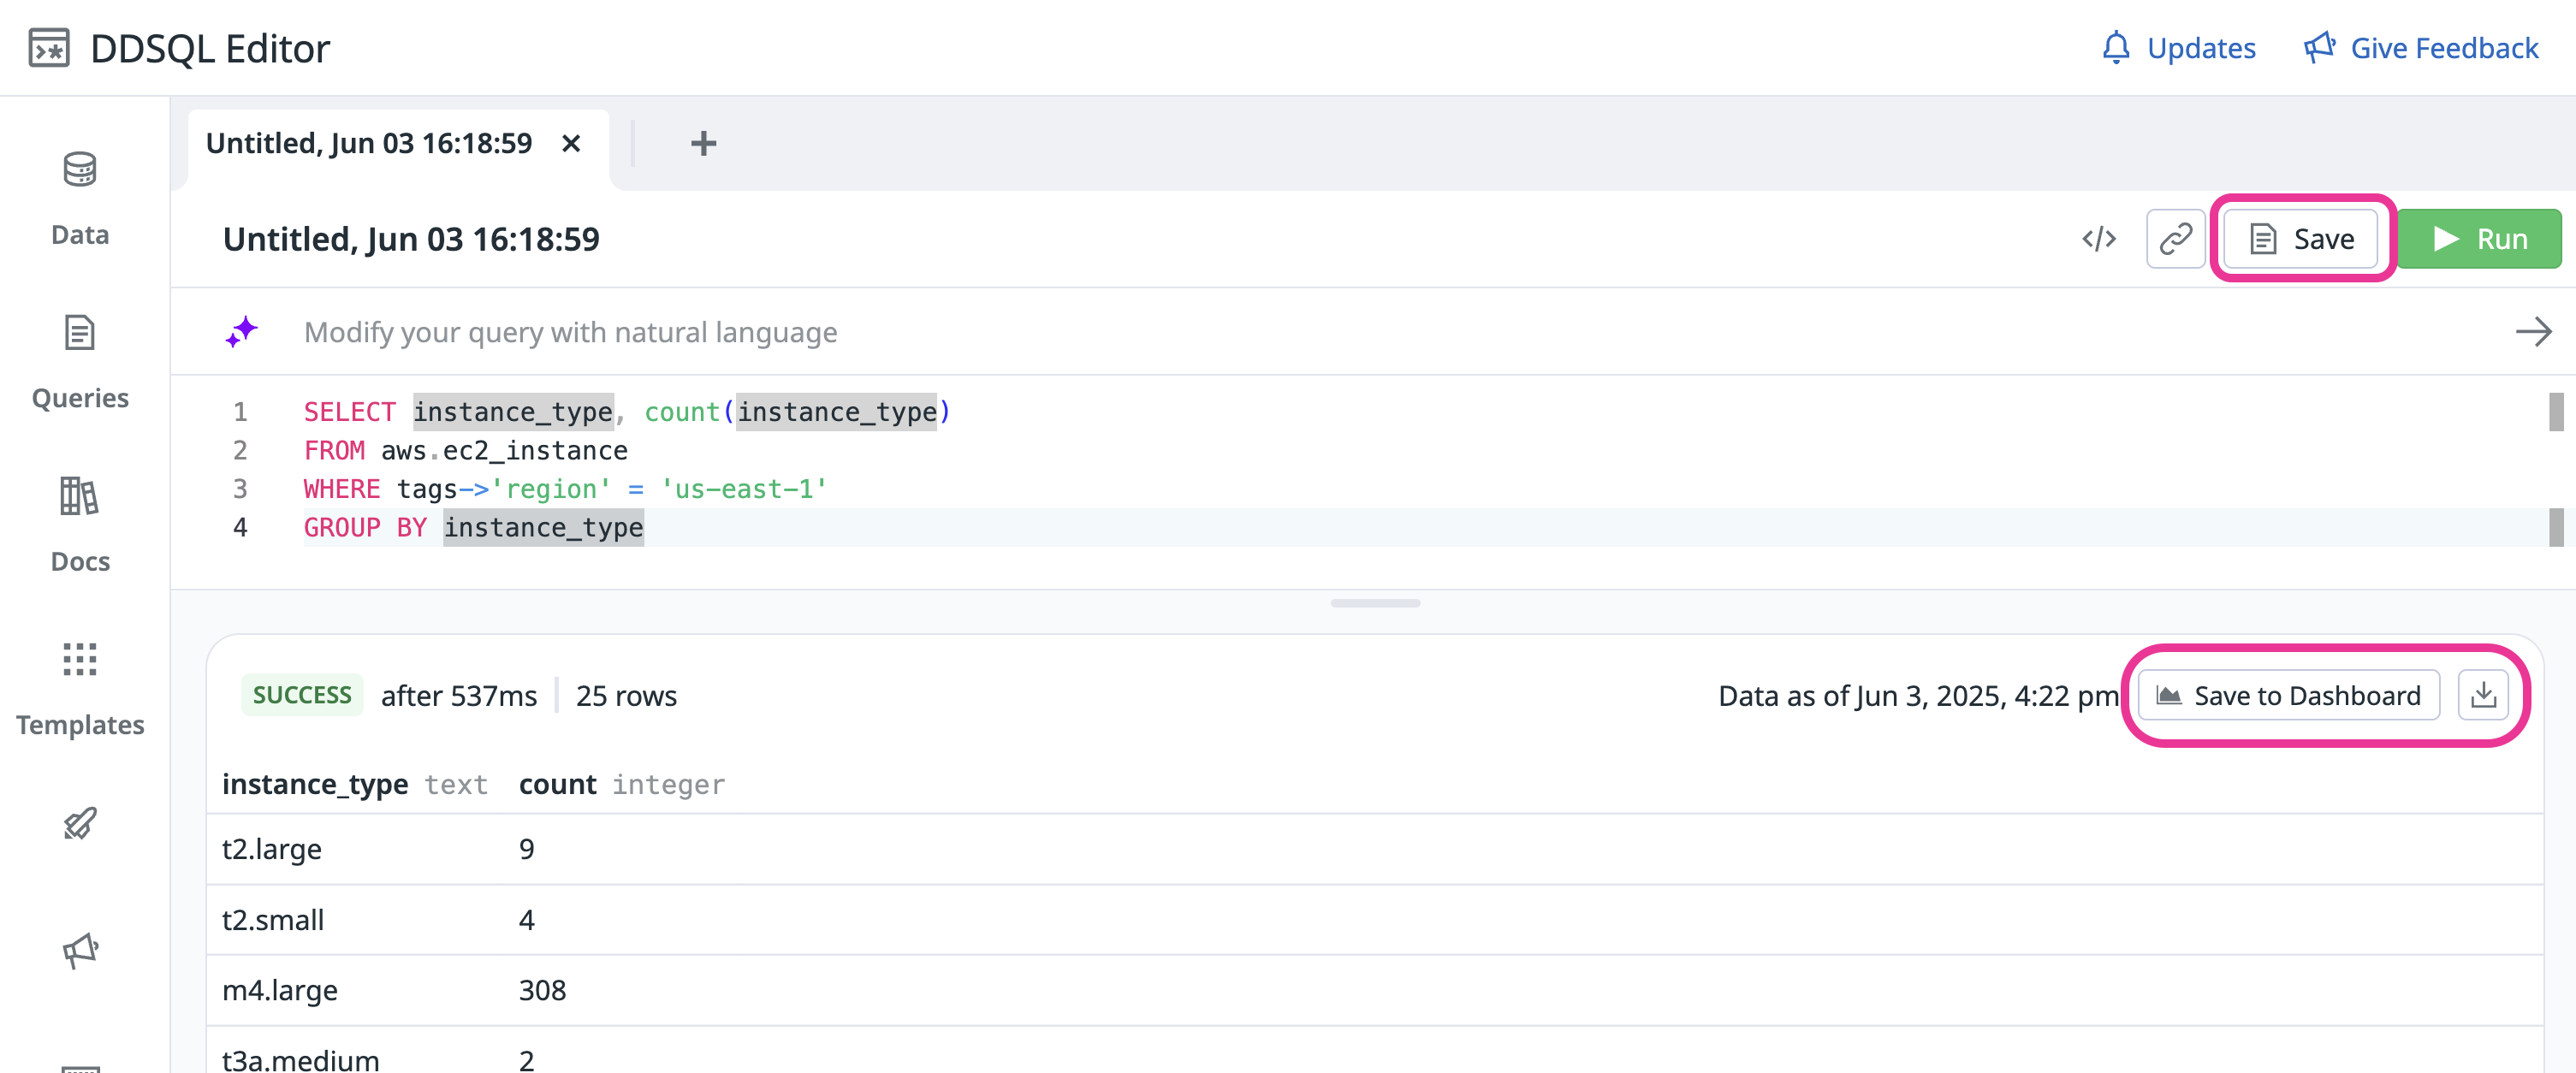
Task: Click the count value 308
Action: 542,990
